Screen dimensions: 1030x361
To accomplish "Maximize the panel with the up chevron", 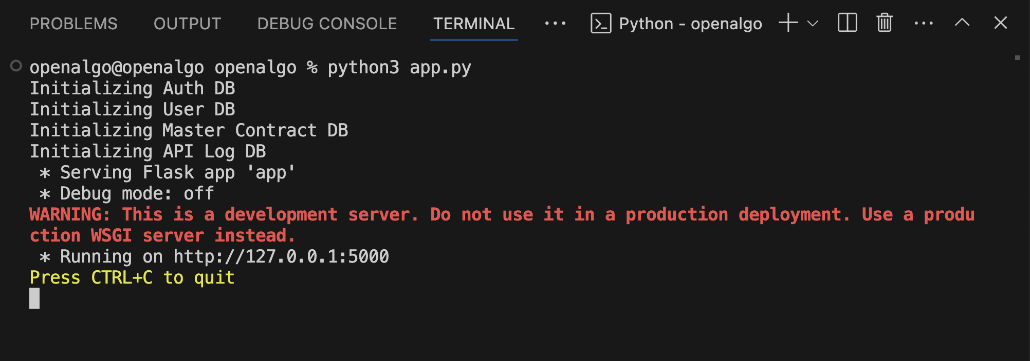I will tap(962, 23).
